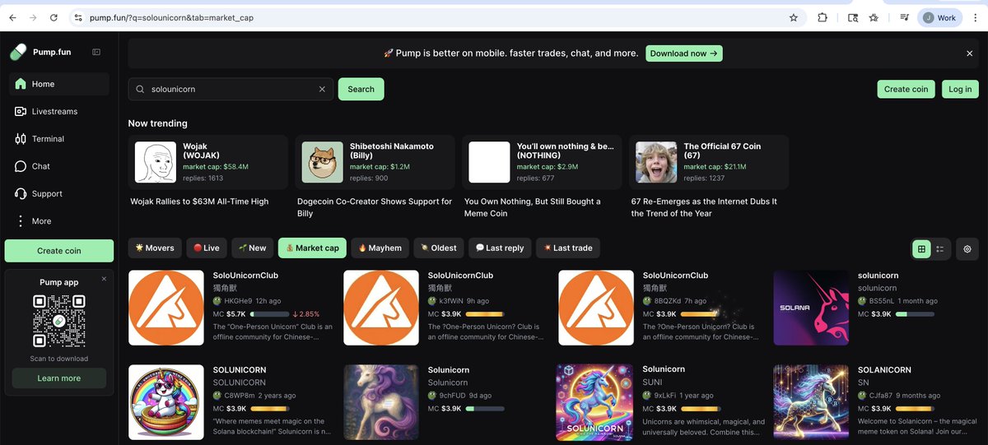
Task: Dismiss the mobile promo banner
Action: (969, 53)
